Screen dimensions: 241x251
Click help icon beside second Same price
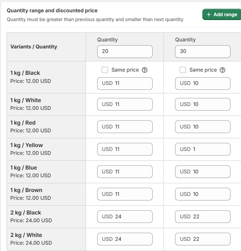tap(222, 70)
